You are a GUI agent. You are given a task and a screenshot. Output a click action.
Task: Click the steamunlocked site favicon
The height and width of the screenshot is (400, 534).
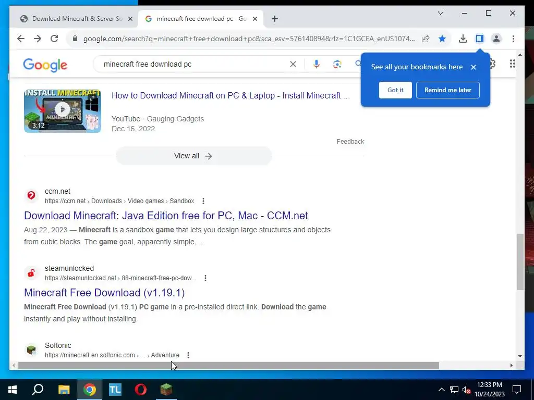pos(31,273)
